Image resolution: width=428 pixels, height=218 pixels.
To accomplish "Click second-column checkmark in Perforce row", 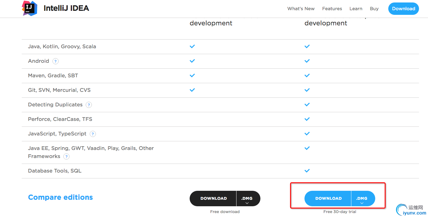I will (x=307, y=119).
